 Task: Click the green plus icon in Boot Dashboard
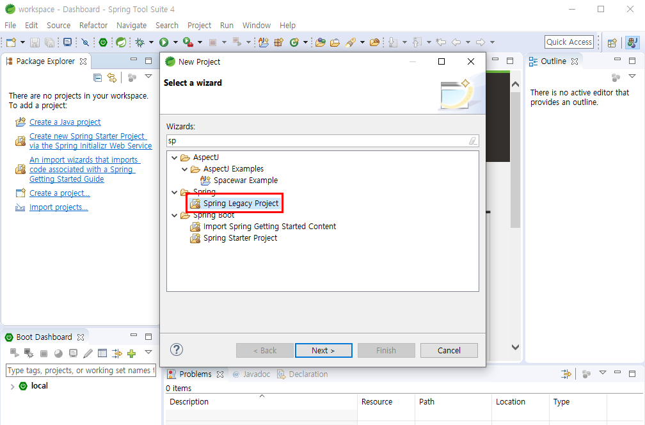click(x=132, y=353)
